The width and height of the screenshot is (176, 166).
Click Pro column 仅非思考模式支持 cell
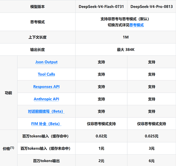(151, 124)
